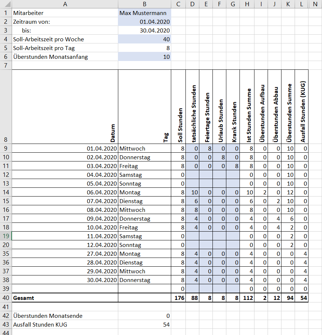Click the Ist Stunden Summe total 112
Screen dimensions: 322x335
[247, 298]
